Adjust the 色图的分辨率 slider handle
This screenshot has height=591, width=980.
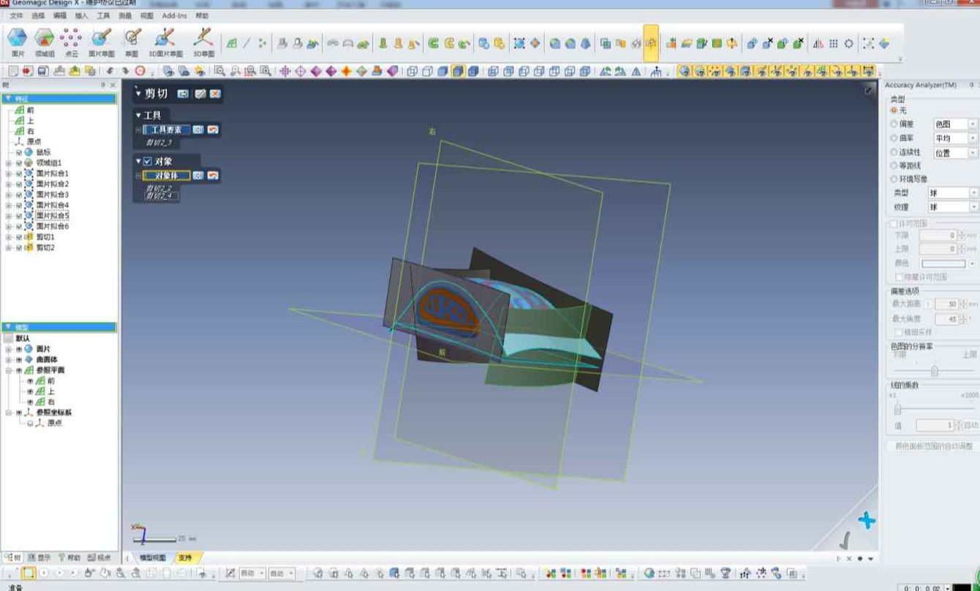click(934, 371)
